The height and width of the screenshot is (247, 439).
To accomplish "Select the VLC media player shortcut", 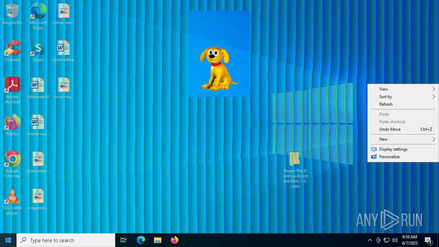I will pos(12,202).
